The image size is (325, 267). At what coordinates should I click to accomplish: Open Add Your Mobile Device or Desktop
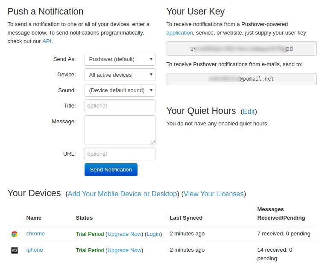pos(122,194)
